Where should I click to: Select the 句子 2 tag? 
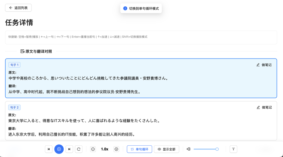[x=15, y=107]
